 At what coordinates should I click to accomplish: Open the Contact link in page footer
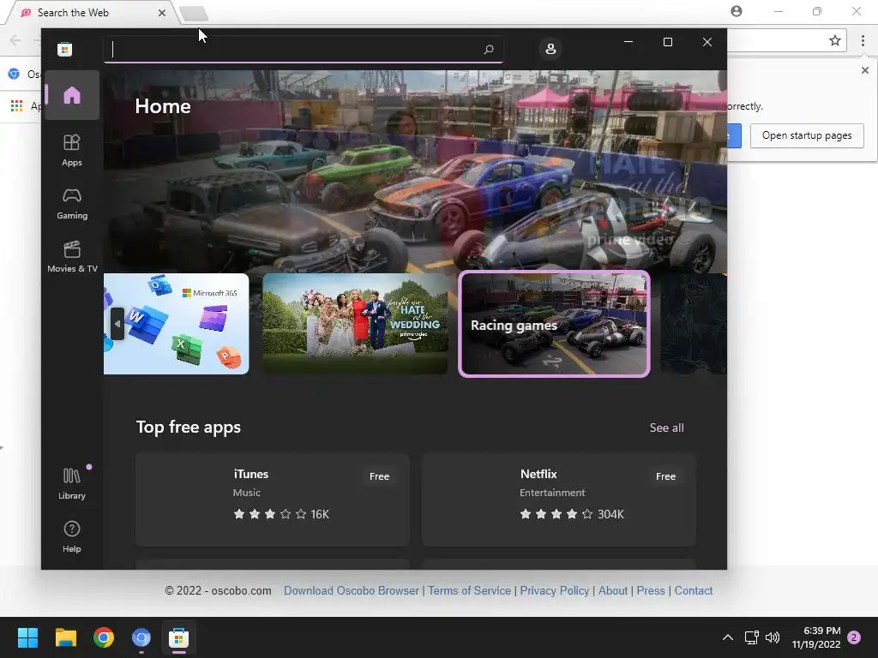pos(693,590)
